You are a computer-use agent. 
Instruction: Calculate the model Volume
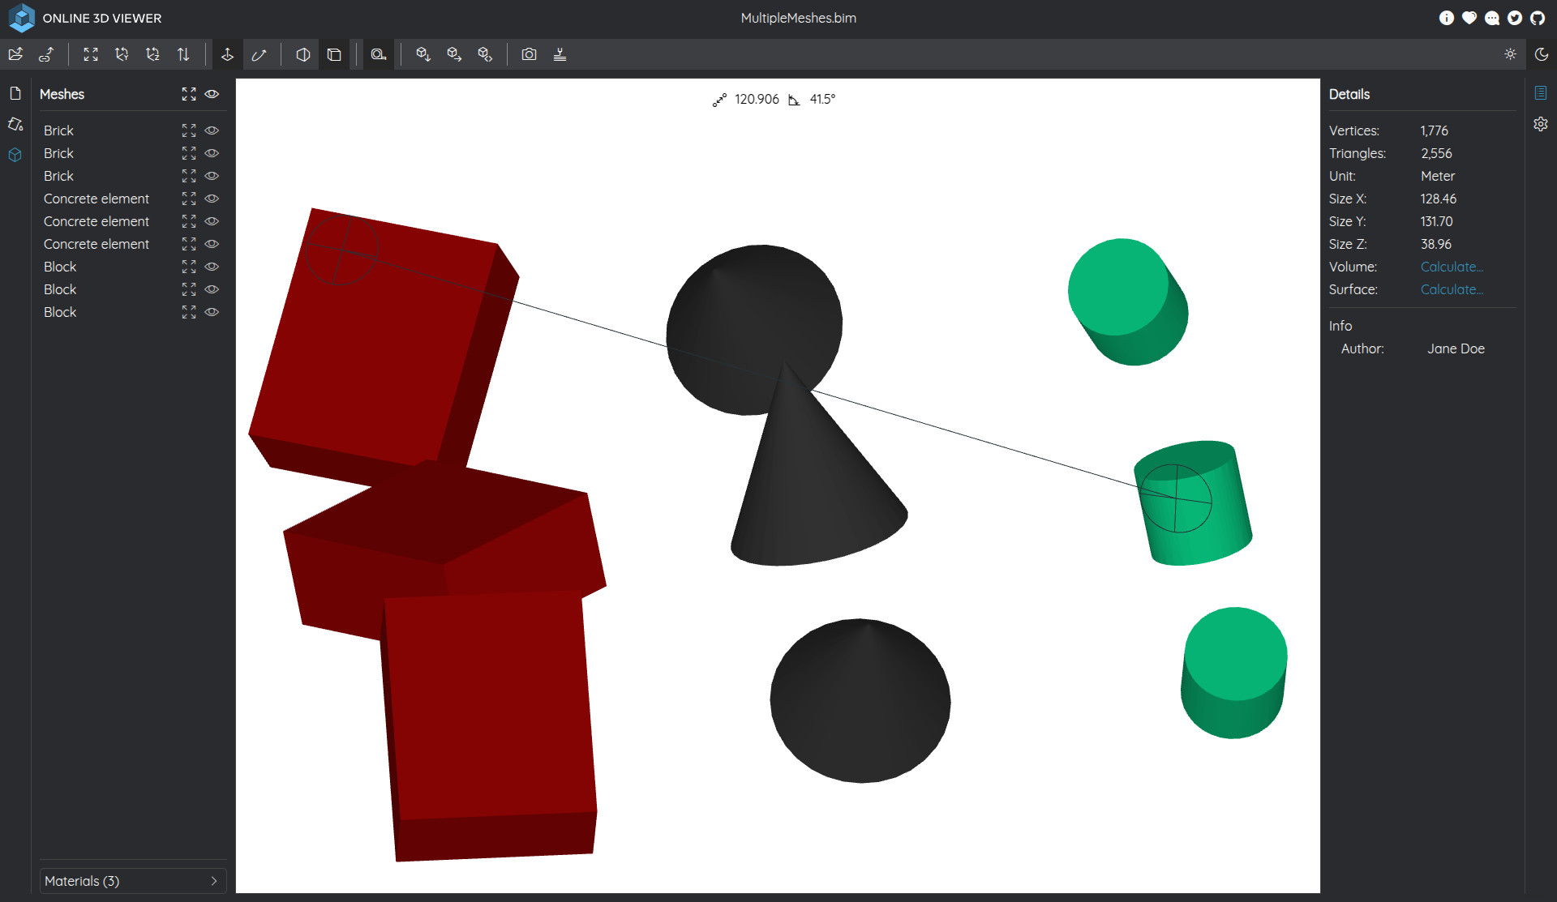pos(1452,267)
